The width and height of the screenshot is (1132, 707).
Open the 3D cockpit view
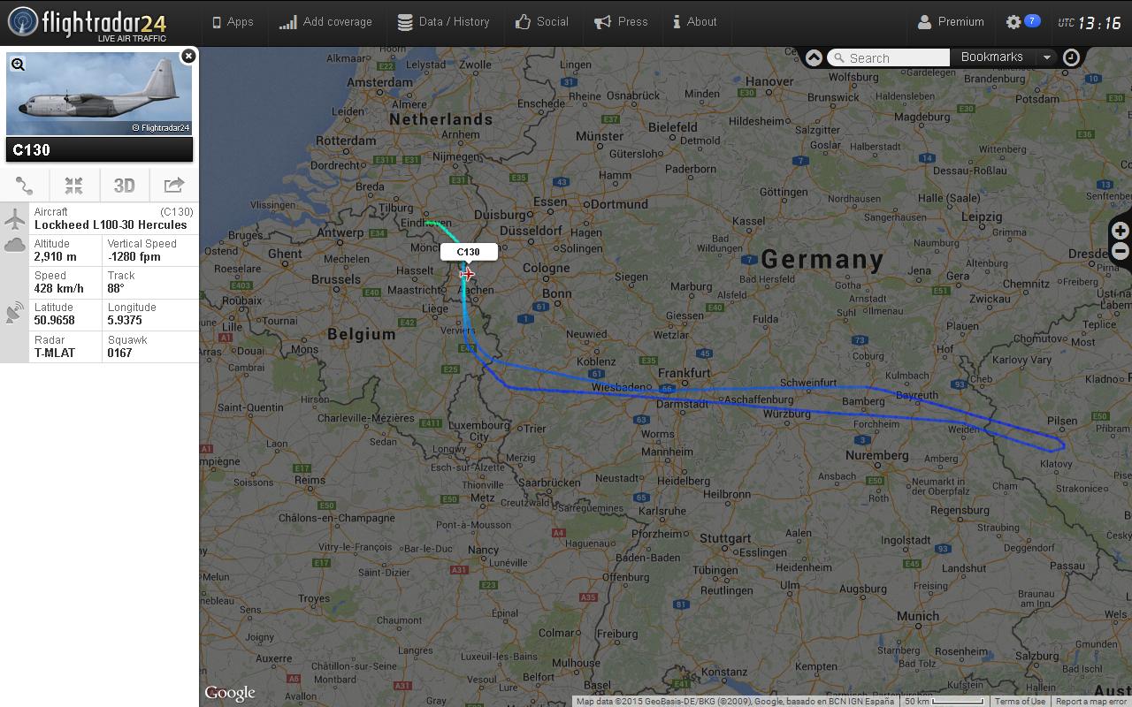coord(124,186)
